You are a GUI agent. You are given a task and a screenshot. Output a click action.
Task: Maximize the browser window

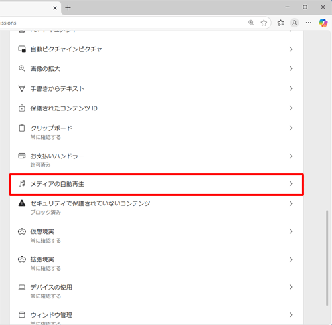(305, 7)
